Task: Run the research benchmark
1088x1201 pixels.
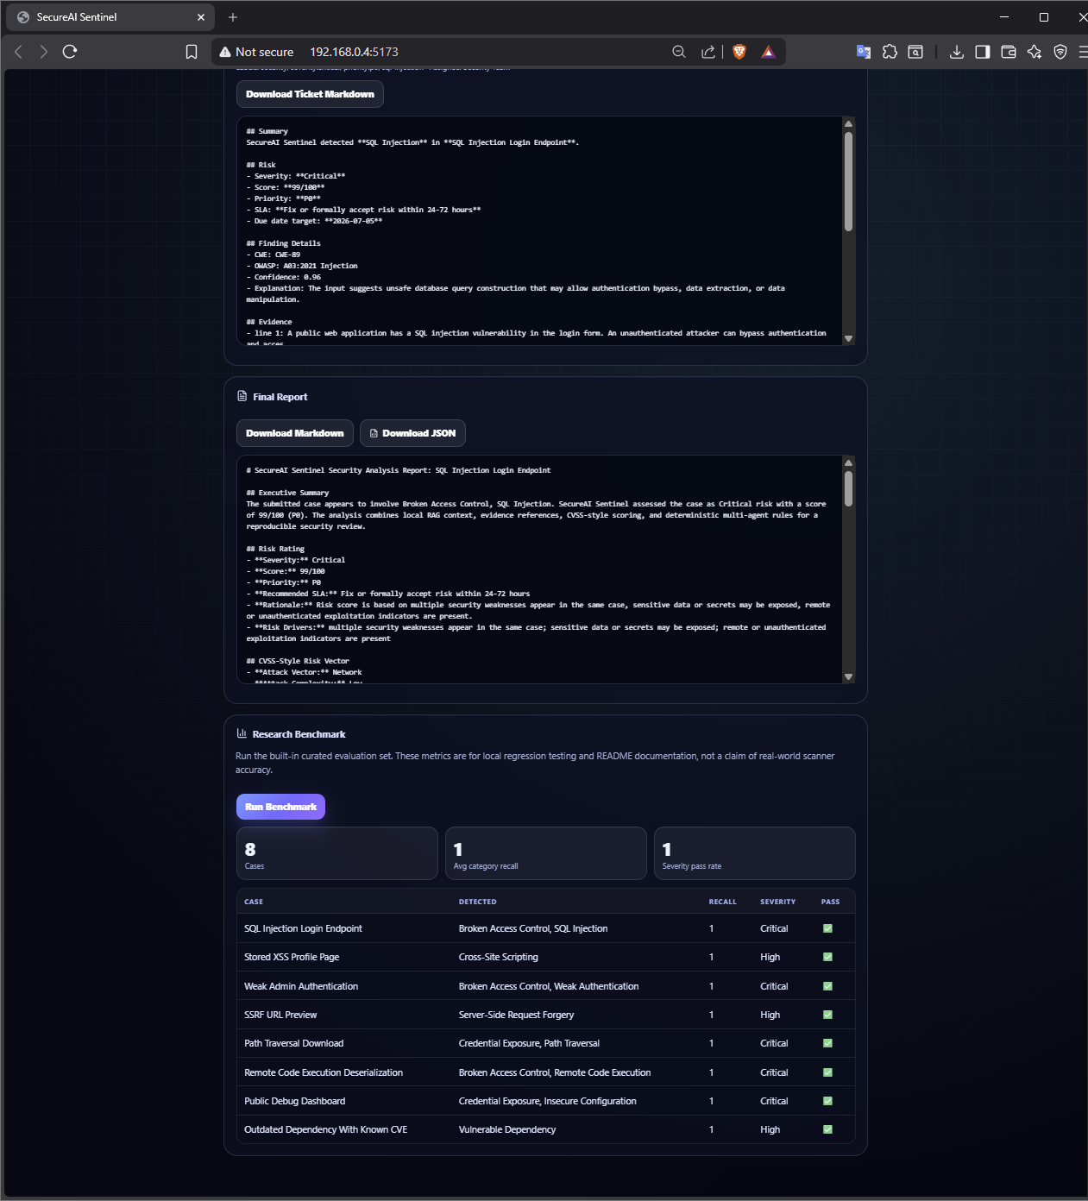Action: [x=280, y=807]
